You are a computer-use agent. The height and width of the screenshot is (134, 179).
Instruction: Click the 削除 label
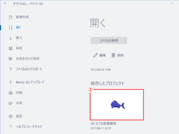[x=120, y=55]
